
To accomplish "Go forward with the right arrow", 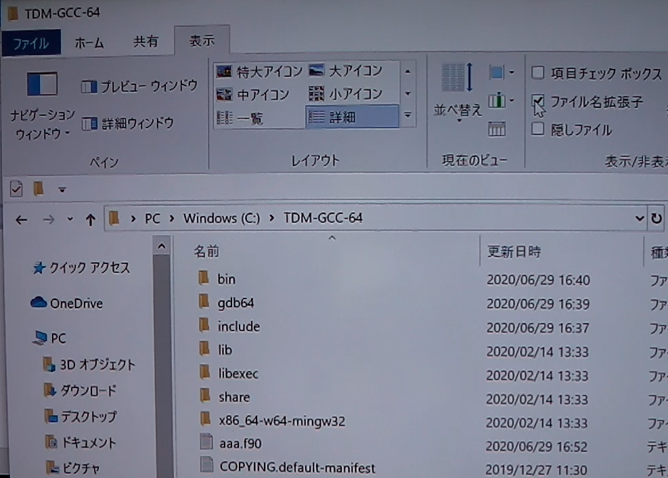I will coord(49,220).
